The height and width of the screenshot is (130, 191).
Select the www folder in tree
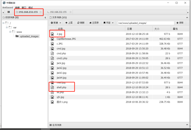pos(17,32)
